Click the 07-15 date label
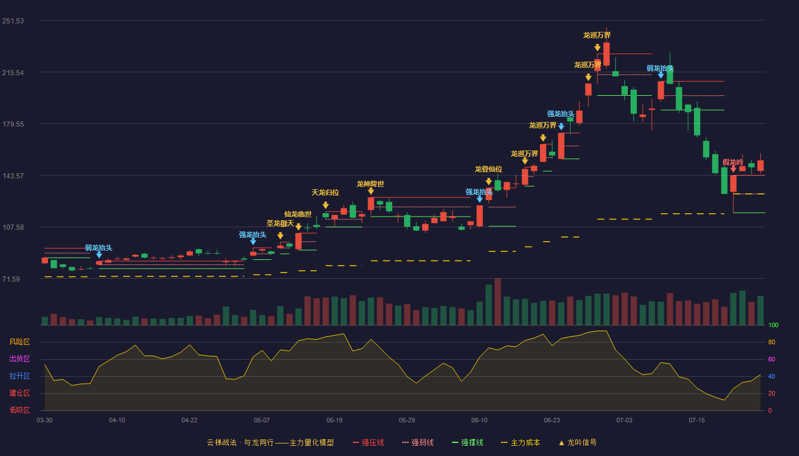Viewport: 799px width, 456px height. (697, 420)
